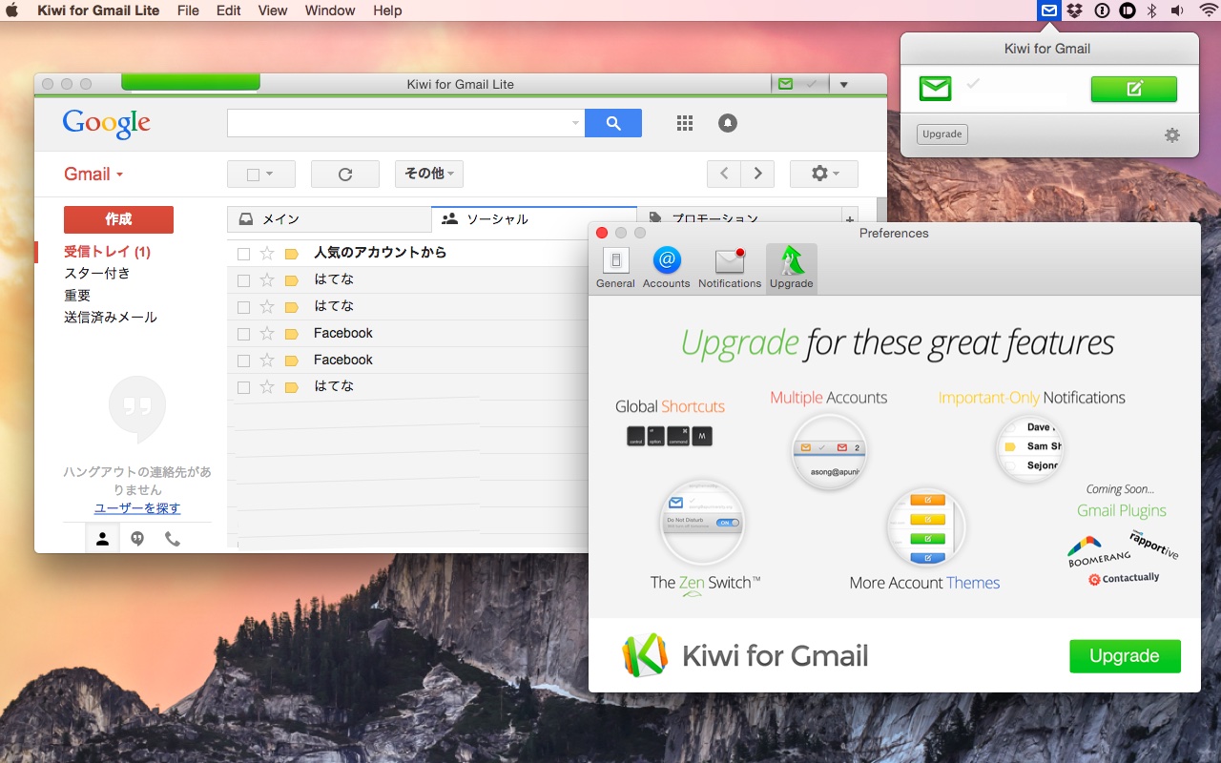Switch to the ソーシャル inbox tab
Image resolution: width=1221 pixels, height=763 pixels.
tap(533, 219)
